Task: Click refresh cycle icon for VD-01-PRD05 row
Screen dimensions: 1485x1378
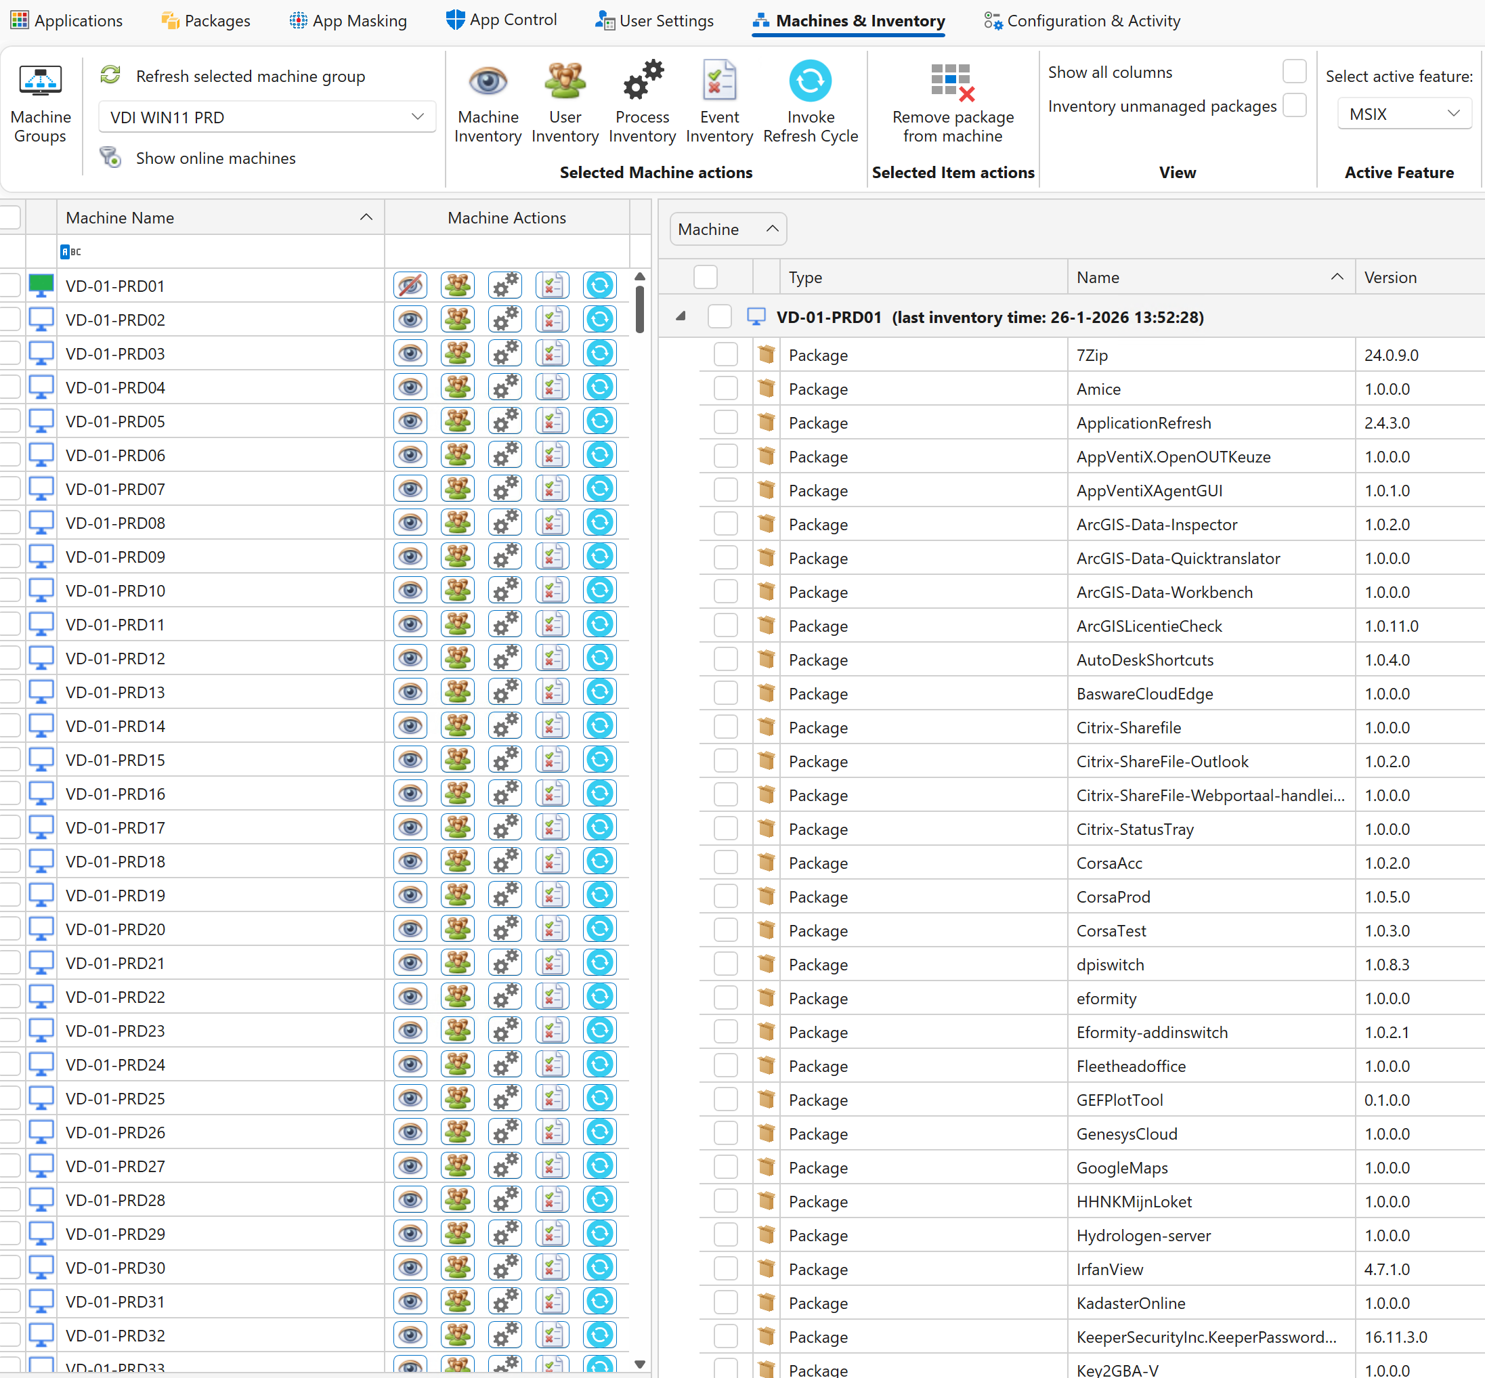Action: click(x=599, y=421)
